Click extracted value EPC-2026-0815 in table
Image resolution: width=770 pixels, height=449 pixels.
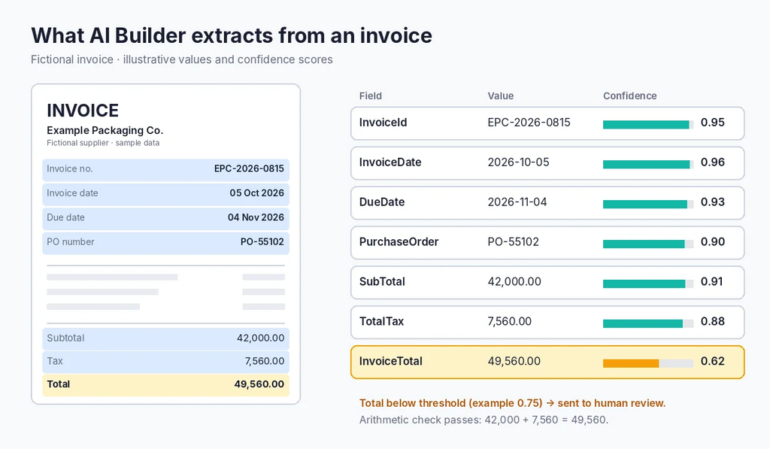(x=529, y=123)
